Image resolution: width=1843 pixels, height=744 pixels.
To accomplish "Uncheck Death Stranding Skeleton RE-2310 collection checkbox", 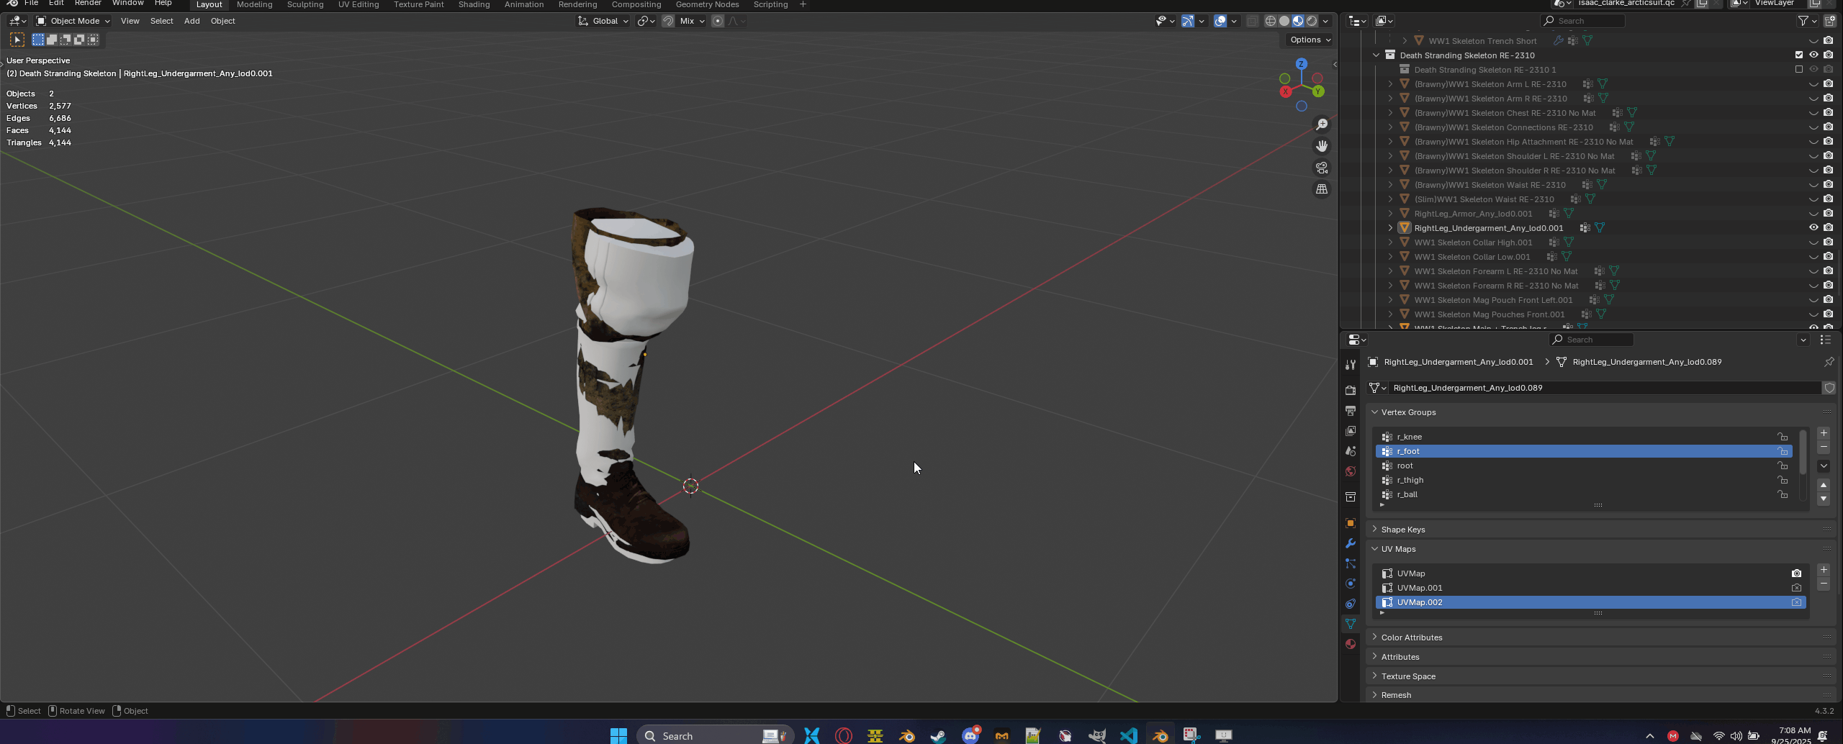I will [1799, 55].
